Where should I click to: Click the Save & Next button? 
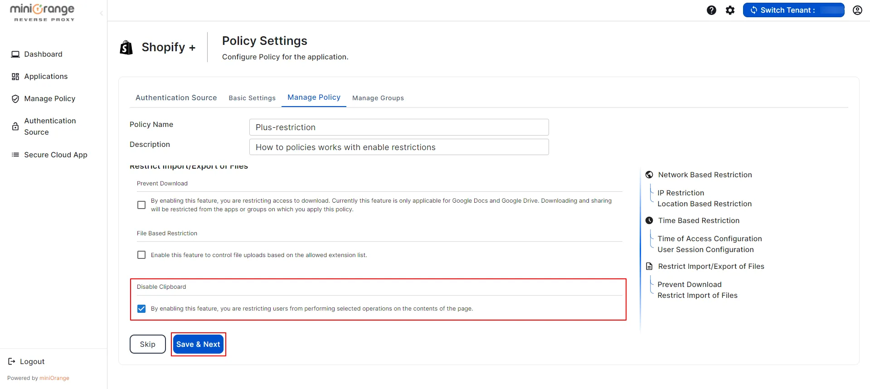[198, 344]
